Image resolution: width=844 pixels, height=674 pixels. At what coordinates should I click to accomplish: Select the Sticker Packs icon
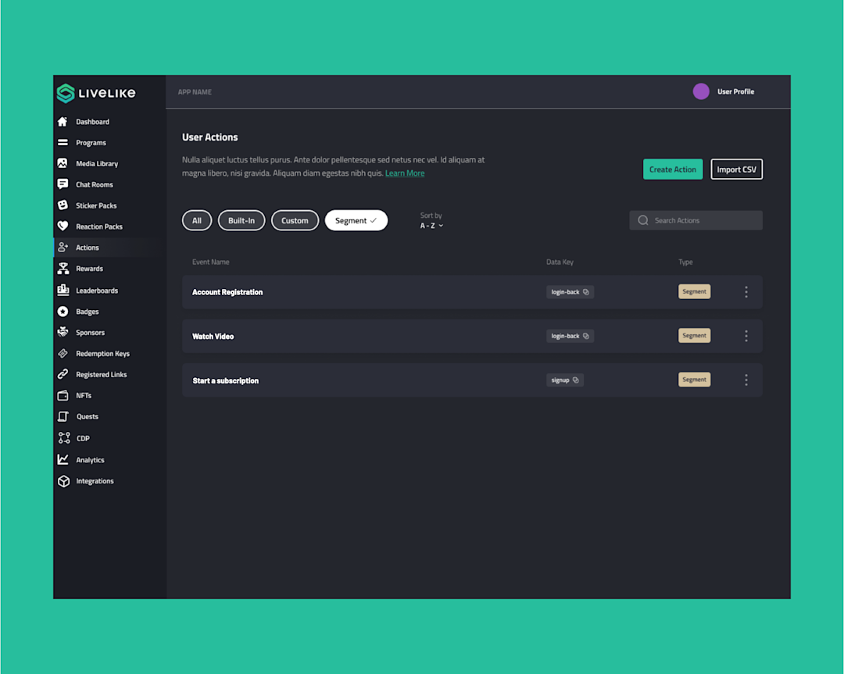tap(63, 205)
